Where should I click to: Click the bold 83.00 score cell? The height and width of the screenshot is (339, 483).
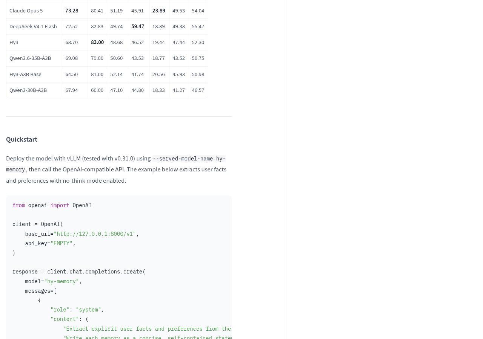pos(97,42)
